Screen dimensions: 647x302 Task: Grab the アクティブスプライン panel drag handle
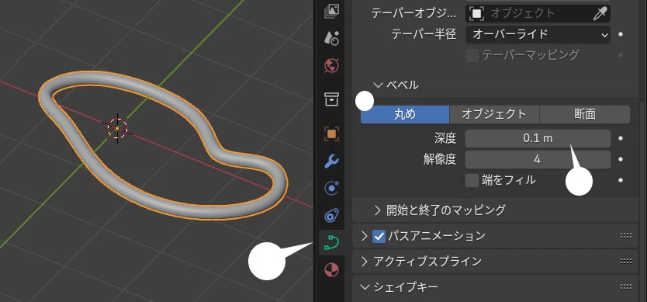(x=626, y=262)
